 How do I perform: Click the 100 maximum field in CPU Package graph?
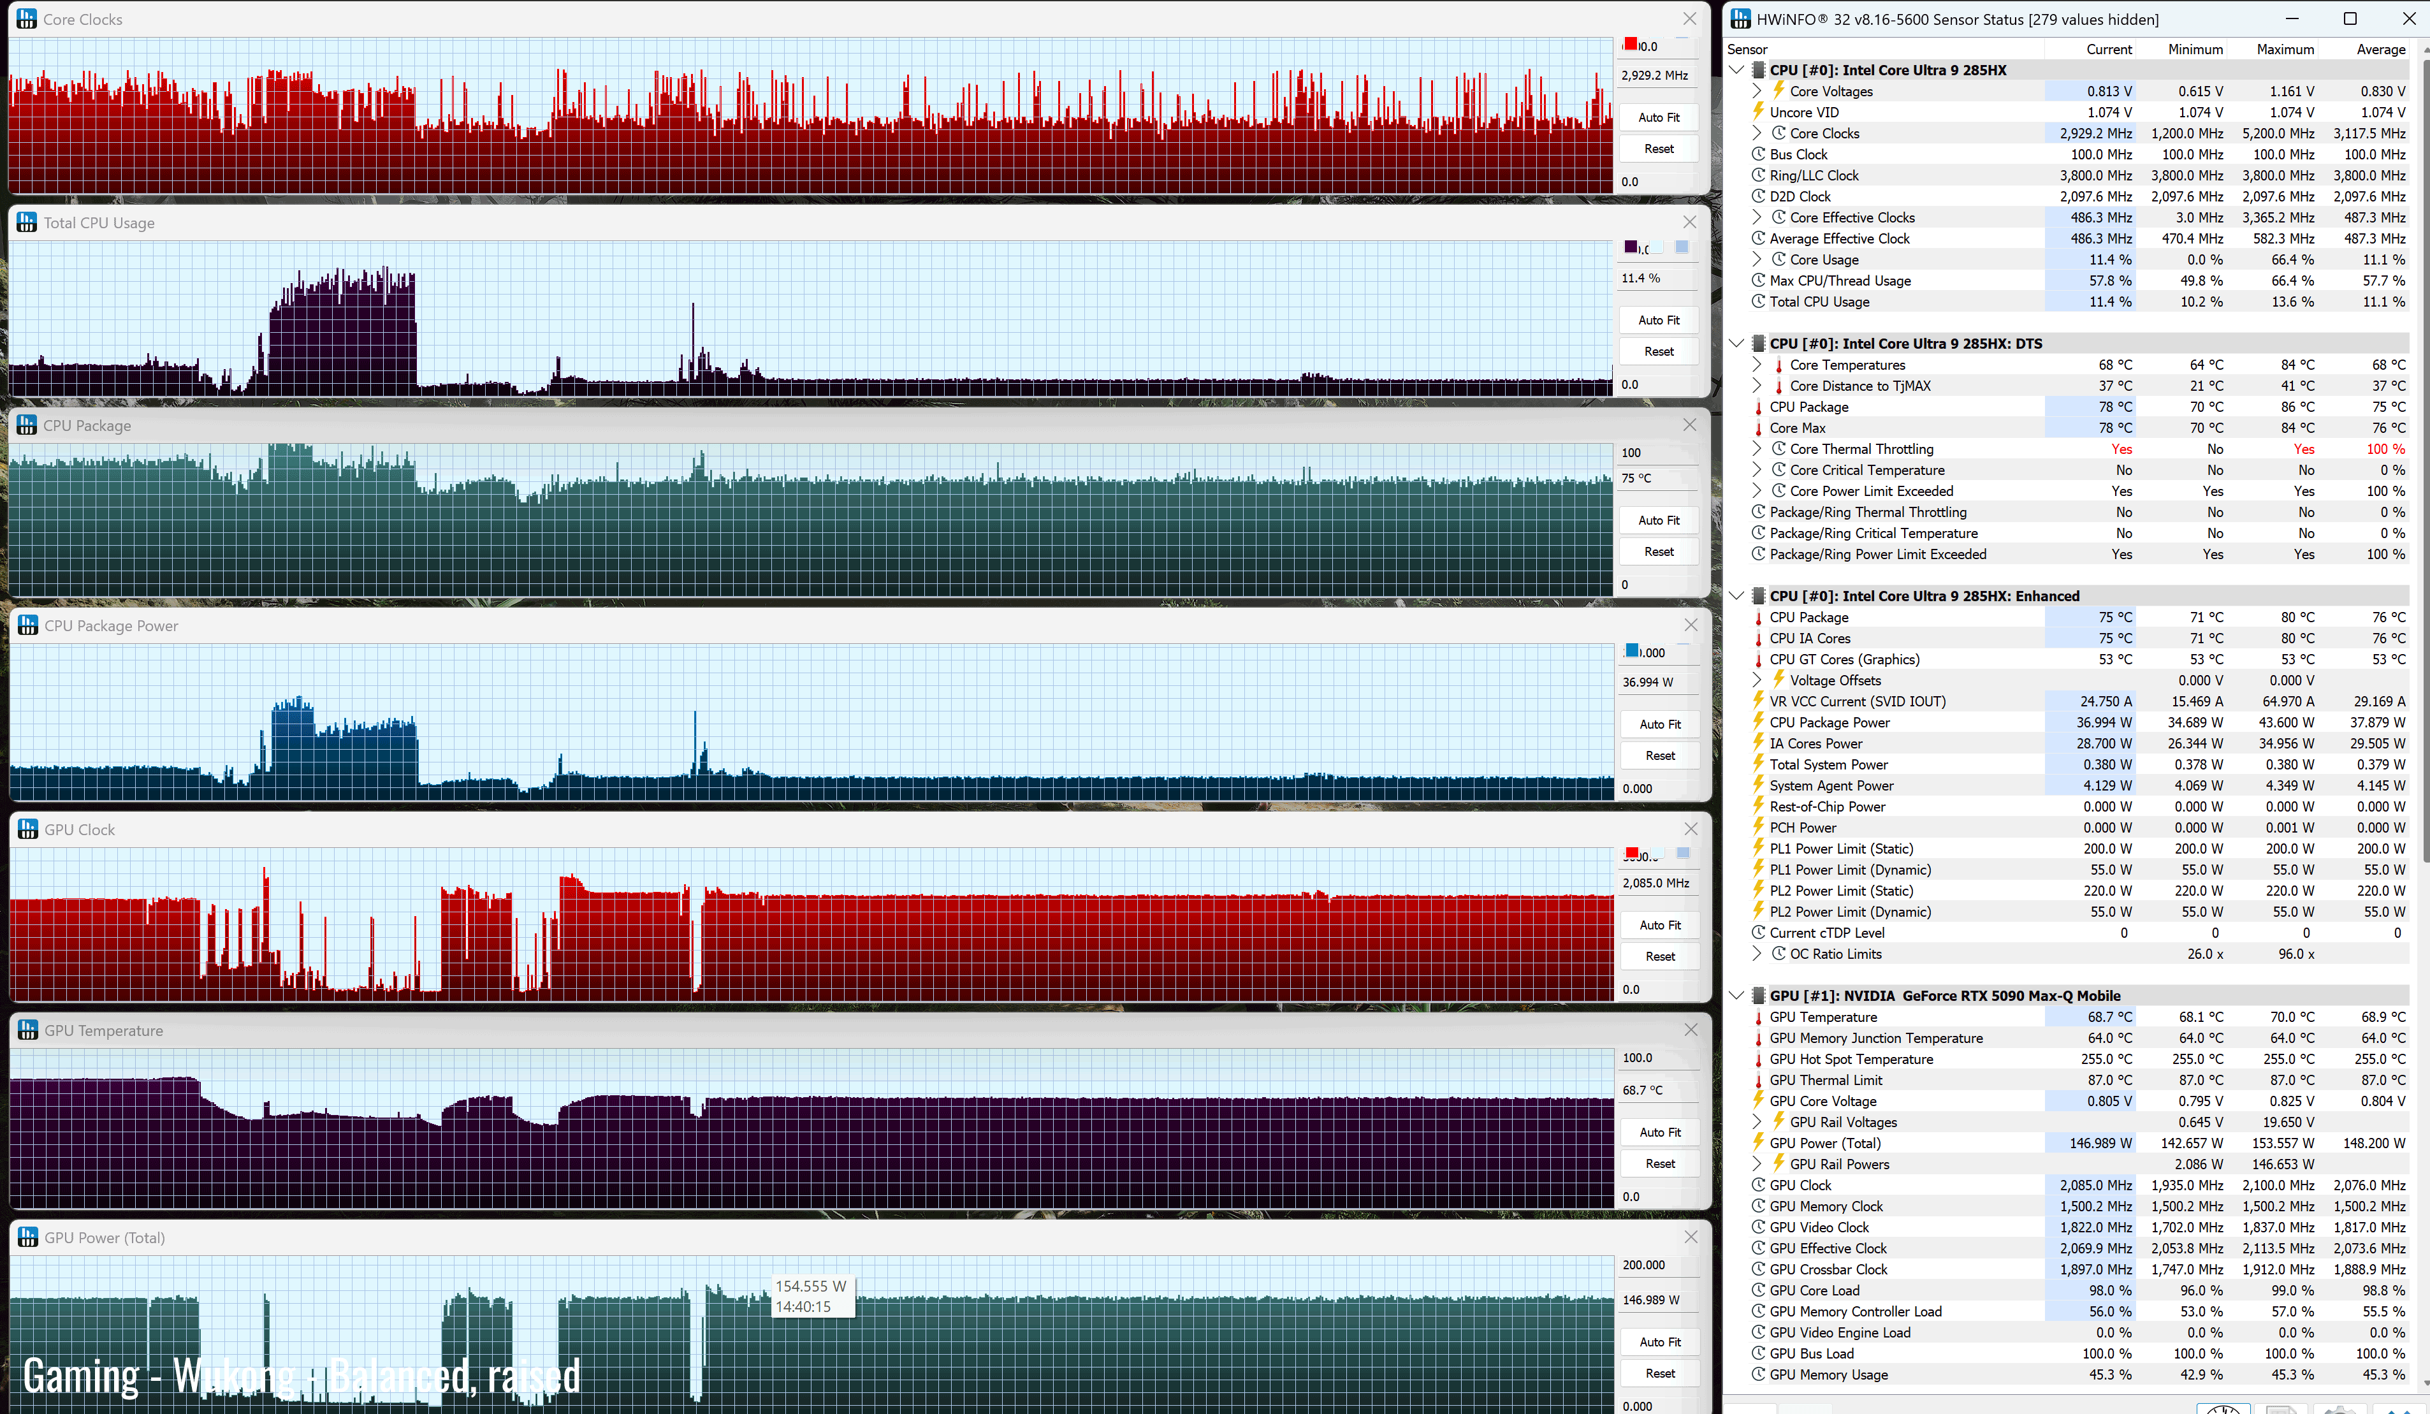[1659, 453]
